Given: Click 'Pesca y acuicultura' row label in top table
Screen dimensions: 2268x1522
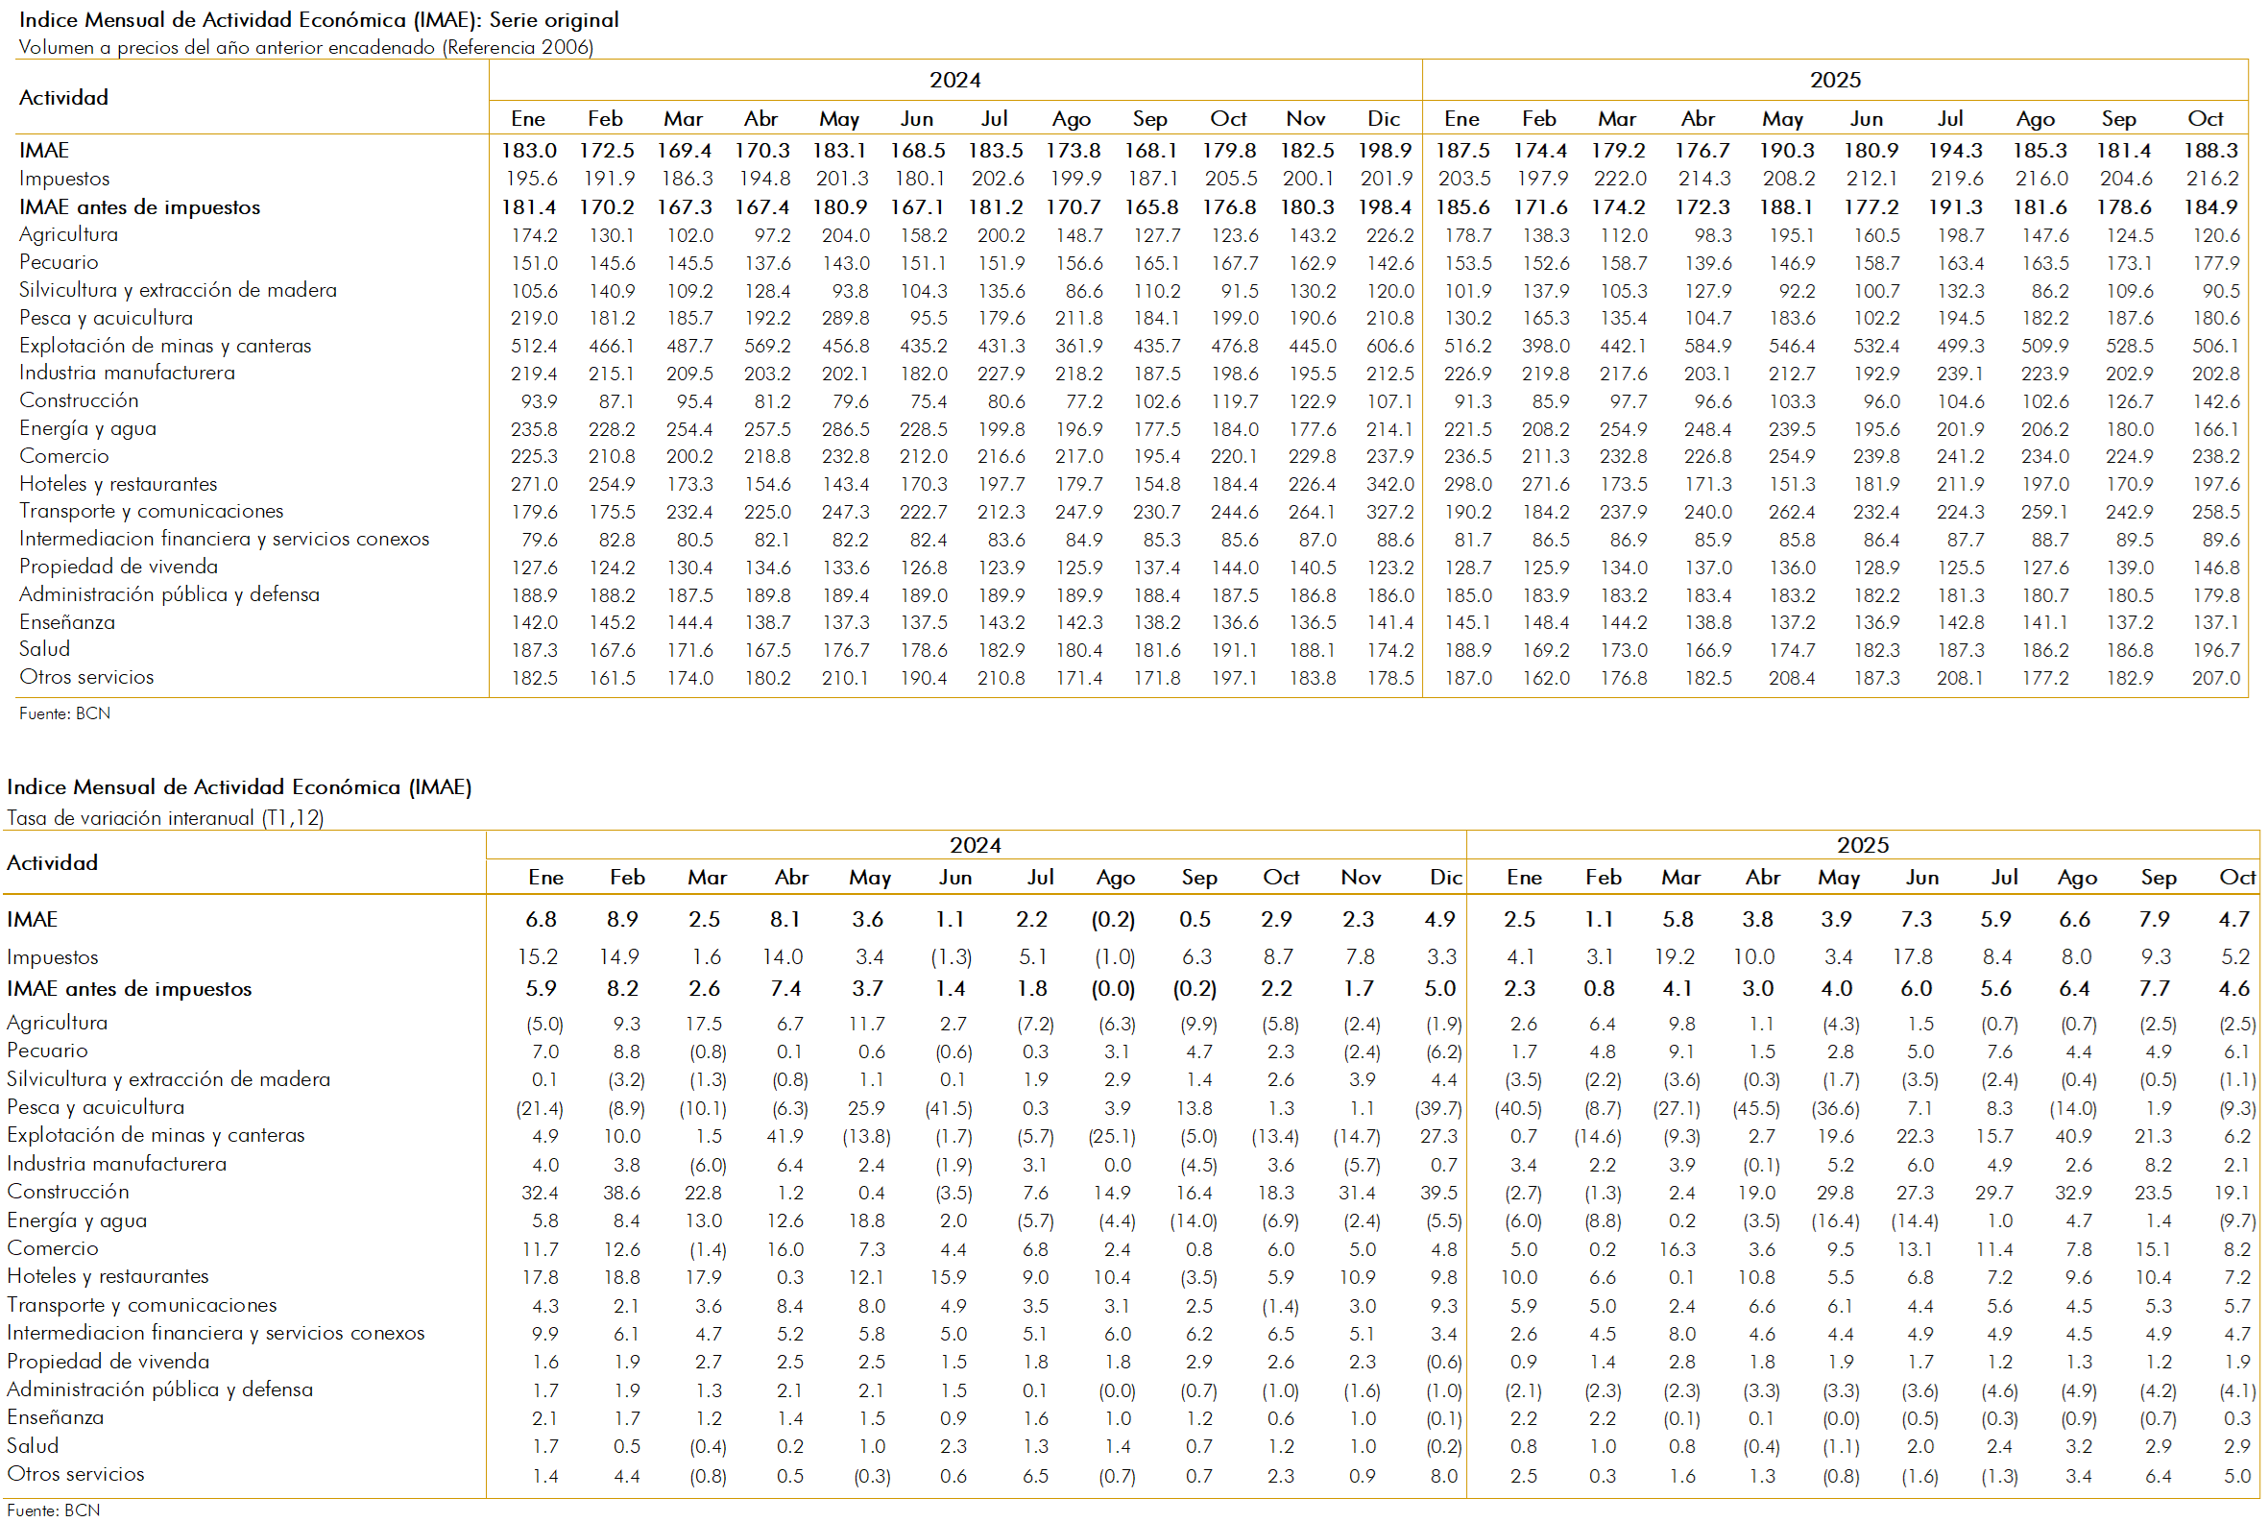Looking at the screenshot, I should (106, 318).
